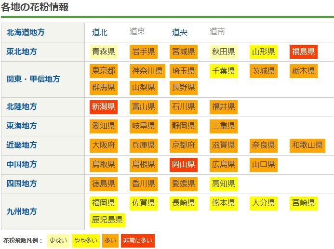This screenshot has height=249, width=334.
Task: Select the 九州地方 region heading
Action: tap(21, 211)
